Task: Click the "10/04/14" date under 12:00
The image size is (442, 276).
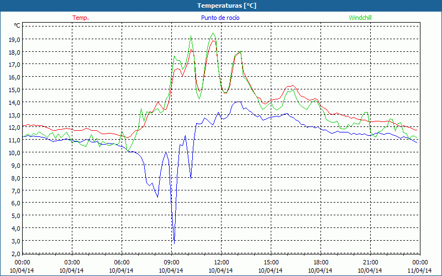Action: coord(221,270)
